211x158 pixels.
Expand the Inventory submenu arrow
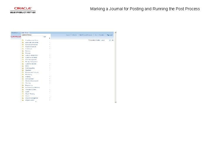pos(50,77)
